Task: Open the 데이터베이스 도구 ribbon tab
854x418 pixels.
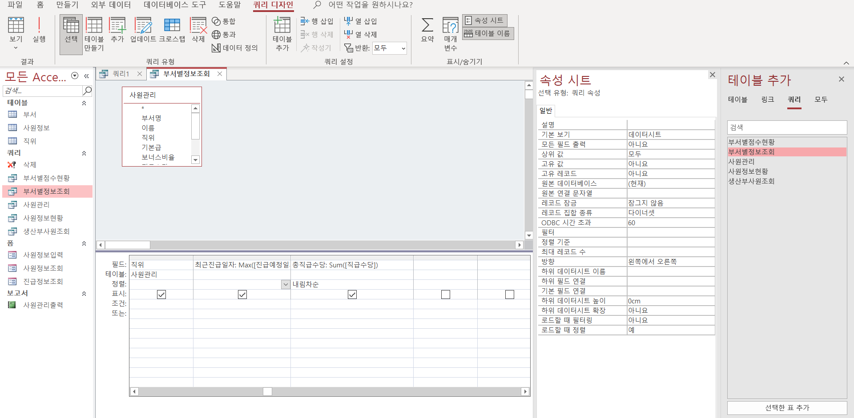Action: (x=175, y=5)
